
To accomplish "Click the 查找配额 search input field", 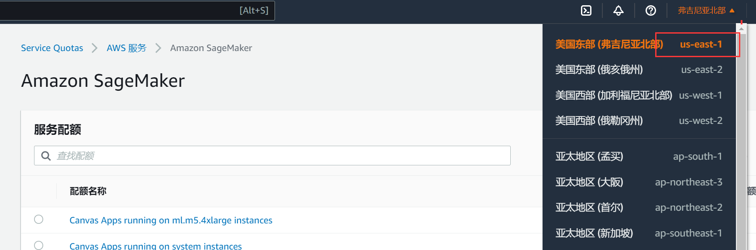I will click(272, 156).
